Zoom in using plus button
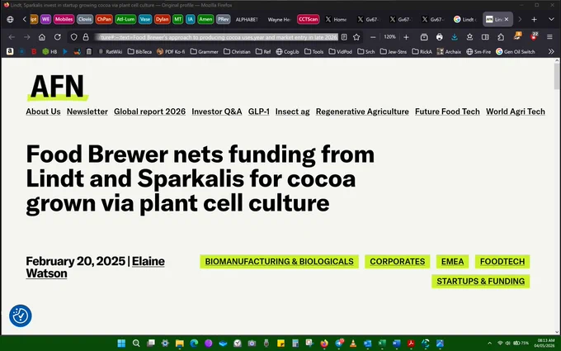Viewport: 561px width, 351px height. pyautogui.click(x=406, y=37)
